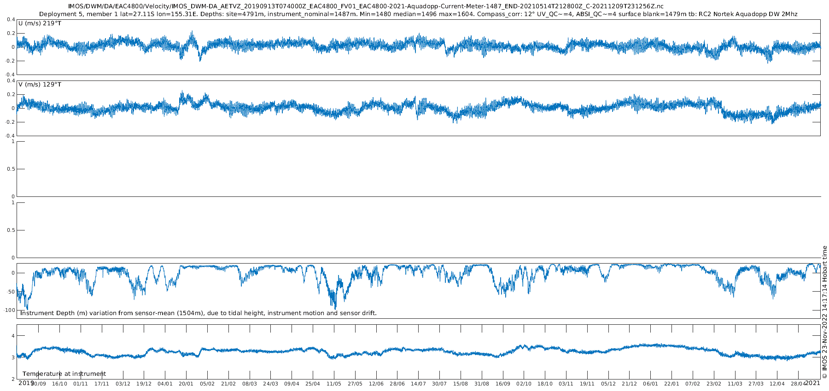Click the 'Instrument Depth (m) variation' caption
829x391 pixels.
pos(198,313)
